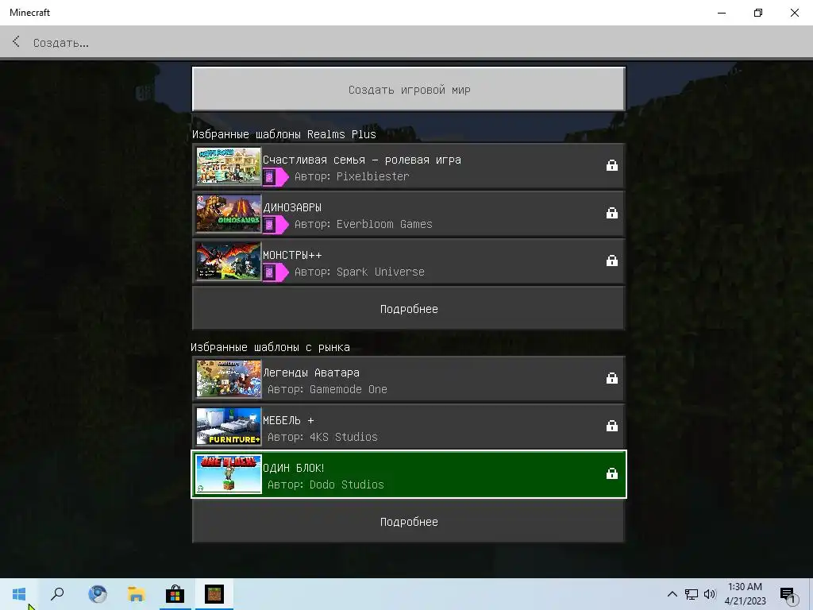Image resolution: width=813 pixels, height=610 pixels.
Task: Click the Realms Plus badge on МОНСТРЫ++
Action: coord(275,272)
